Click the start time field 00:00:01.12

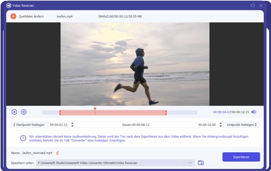[59, 125]
